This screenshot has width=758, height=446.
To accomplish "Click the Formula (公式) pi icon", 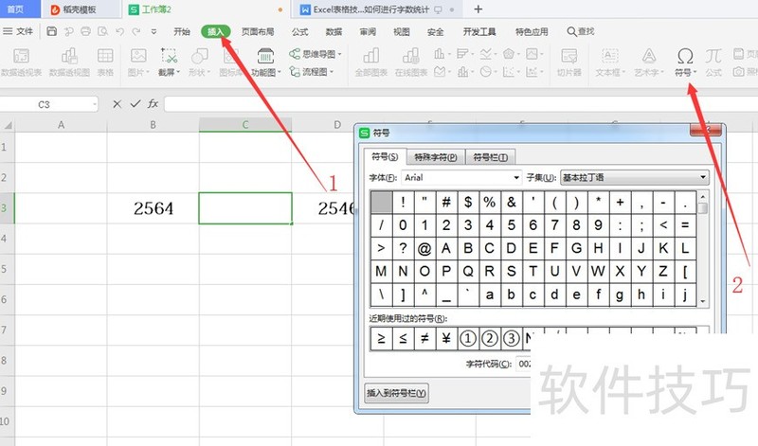I will point(713,56).
